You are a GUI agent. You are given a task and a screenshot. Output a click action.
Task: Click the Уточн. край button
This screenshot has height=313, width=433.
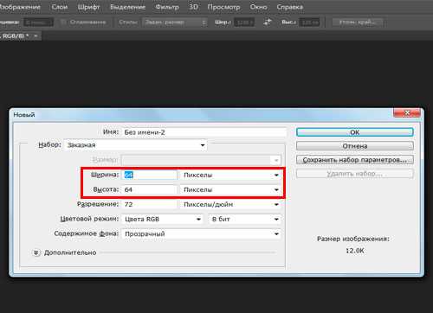click(358, 22)
